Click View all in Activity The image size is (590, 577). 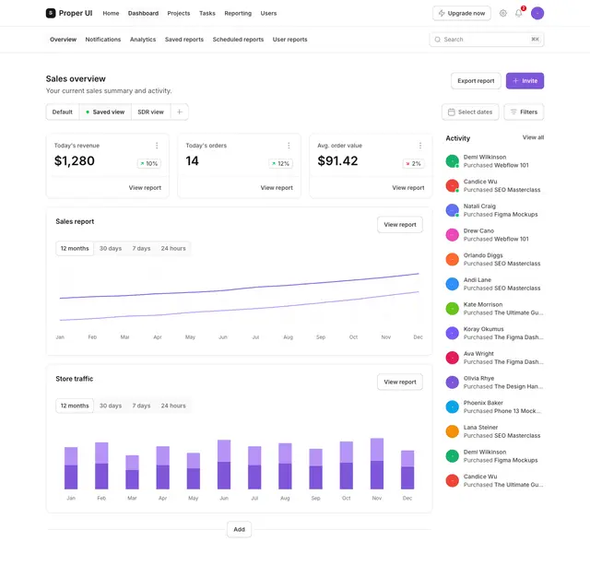point(533,137)
